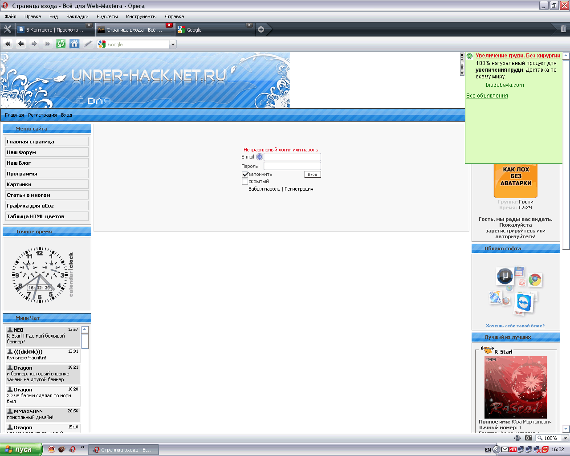The image size is (570, 456).
Task: Reload the page with the green Reload icon
Action: coord(61,44)
